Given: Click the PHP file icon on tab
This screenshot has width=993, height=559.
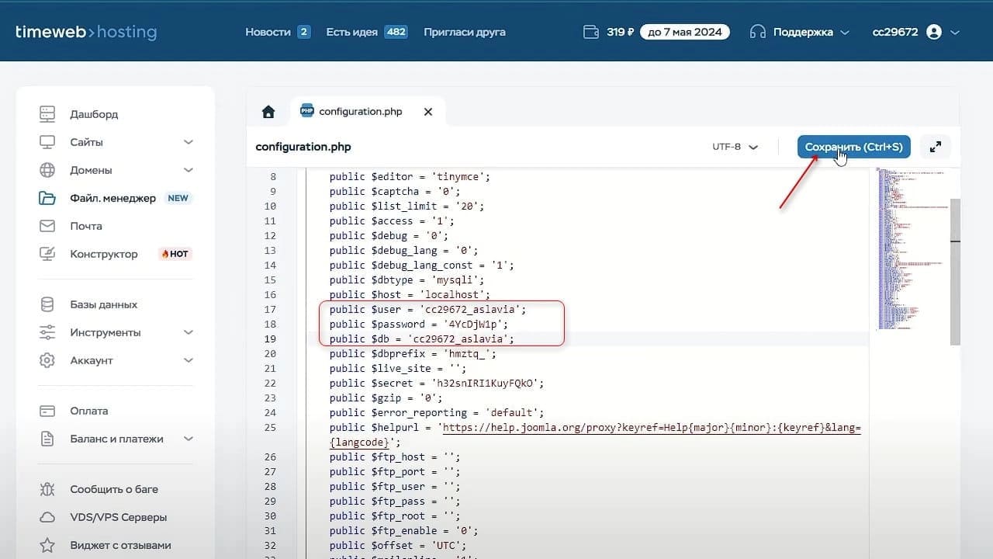Looking at the screenshot, I should point(306,111).
